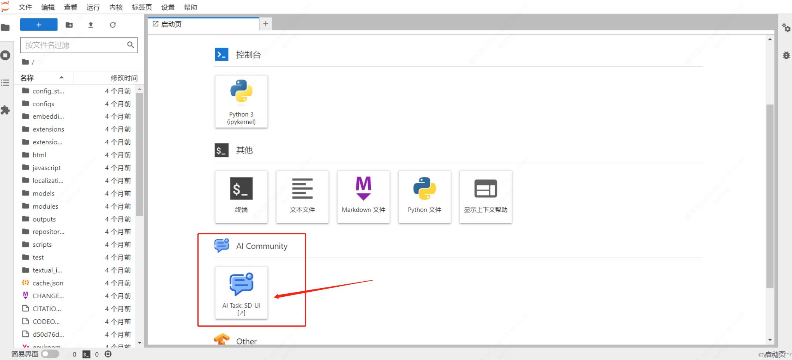
Task: Toggle the 简易界面 switch
Action: [x=50, y=354]
